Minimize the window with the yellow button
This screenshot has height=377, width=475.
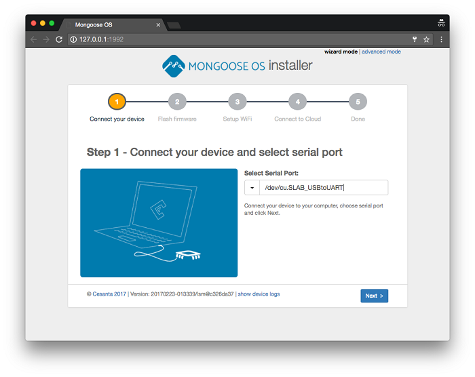click(43, 23)
